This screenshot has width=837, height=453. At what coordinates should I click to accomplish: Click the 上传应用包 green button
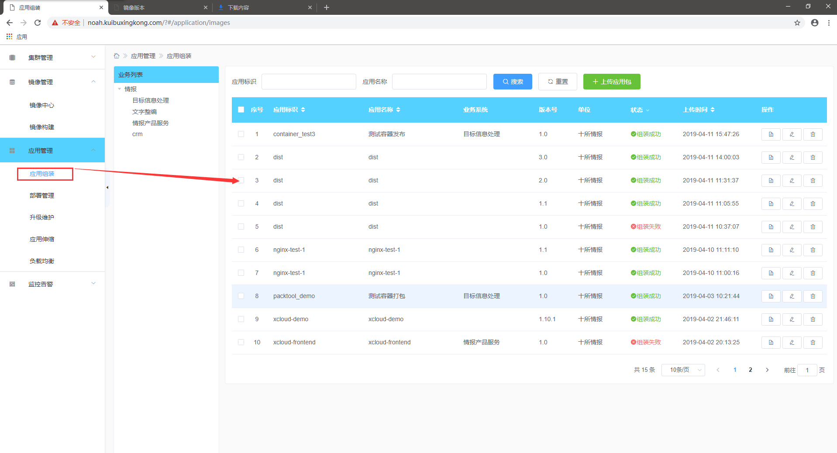611,82
